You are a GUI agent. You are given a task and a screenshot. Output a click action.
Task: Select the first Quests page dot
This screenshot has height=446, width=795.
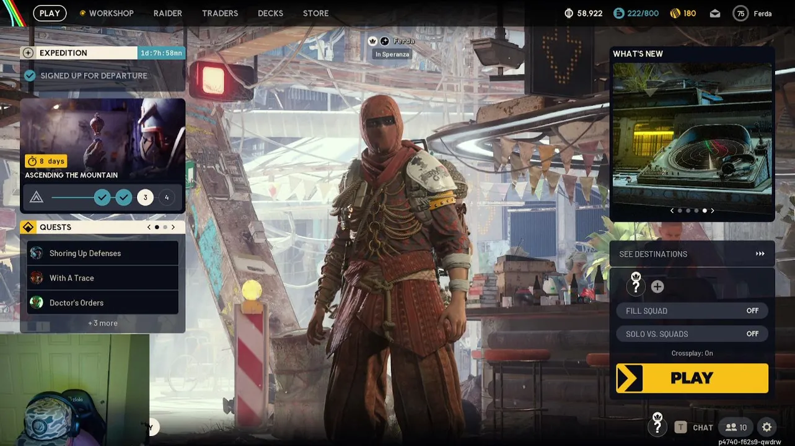pos(157,227)
